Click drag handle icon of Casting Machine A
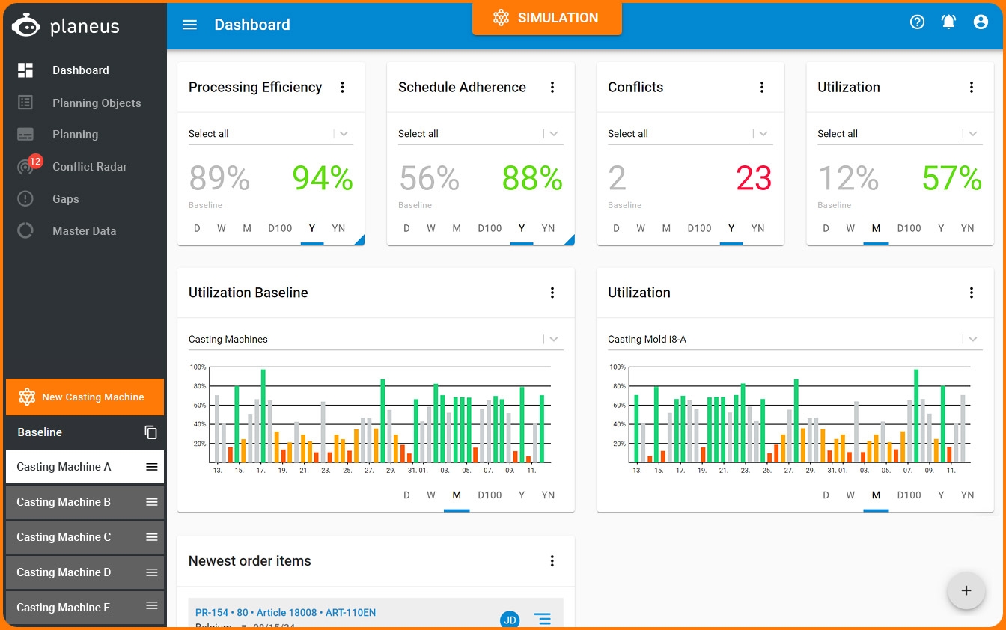Image resolution: width=1006 pixels, height=630 pixels. point(152,467)
